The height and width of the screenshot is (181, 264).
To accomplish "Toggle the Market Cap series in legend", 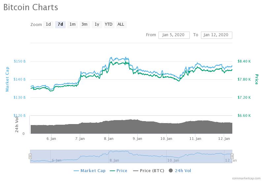I will coord(89,171).
